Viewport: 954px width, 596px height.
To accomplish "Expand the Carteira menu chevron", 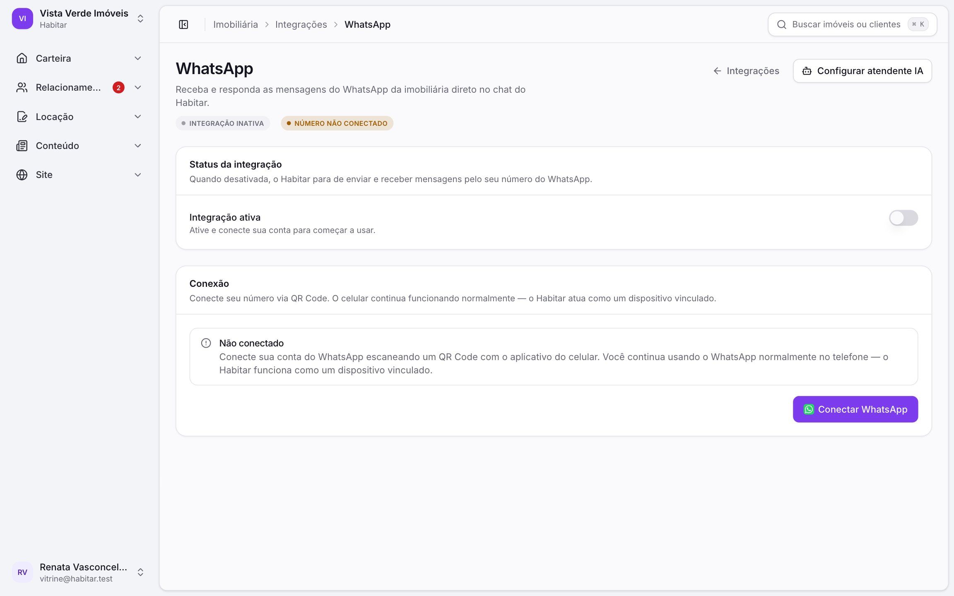I will coord(138,58).
